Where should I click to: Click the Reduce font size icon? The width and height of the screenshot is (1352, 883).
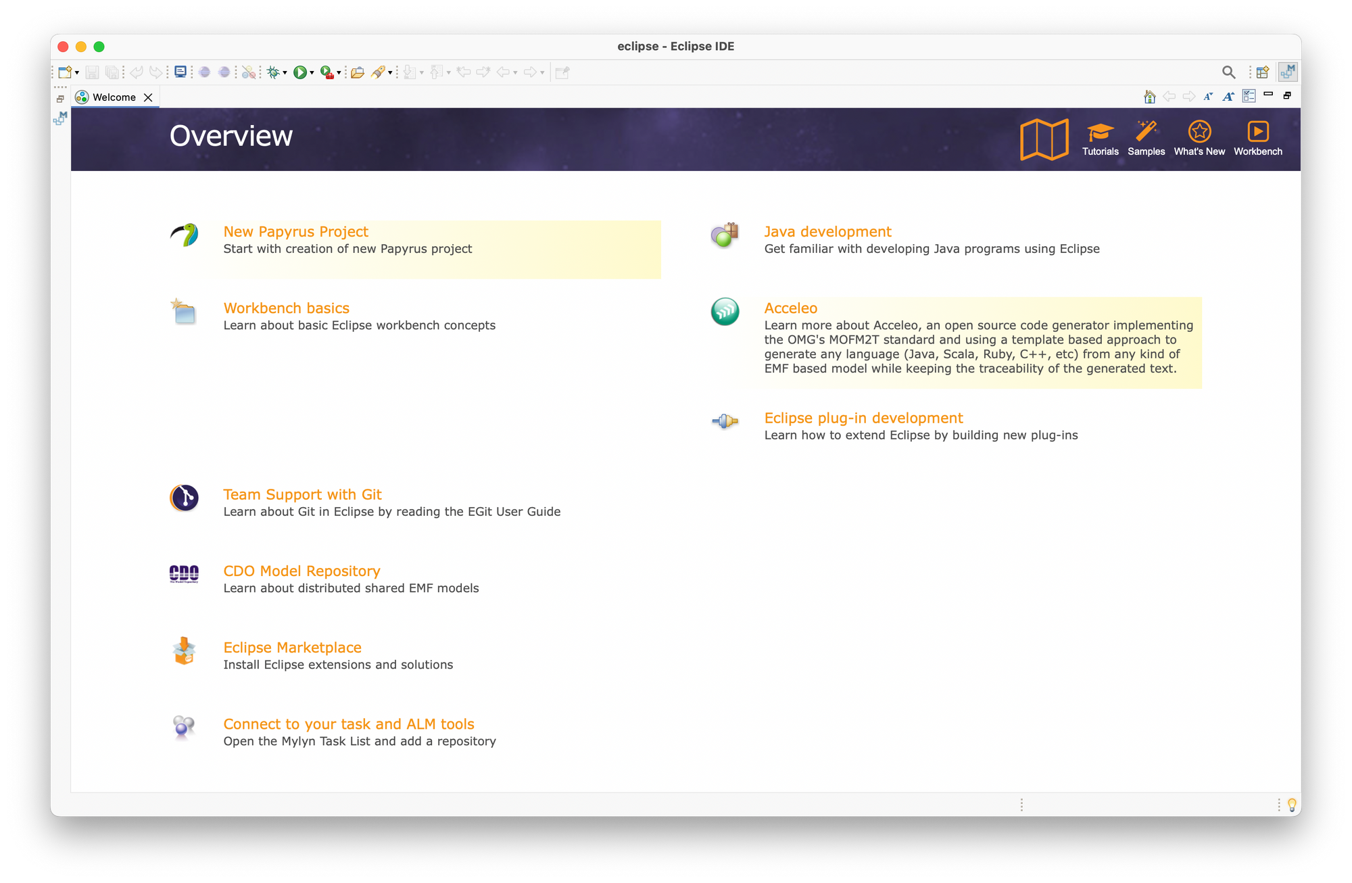1208,97
